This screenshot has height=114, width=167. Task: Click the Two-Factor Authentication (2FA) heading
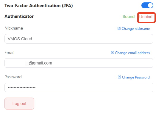click(39, 6)
